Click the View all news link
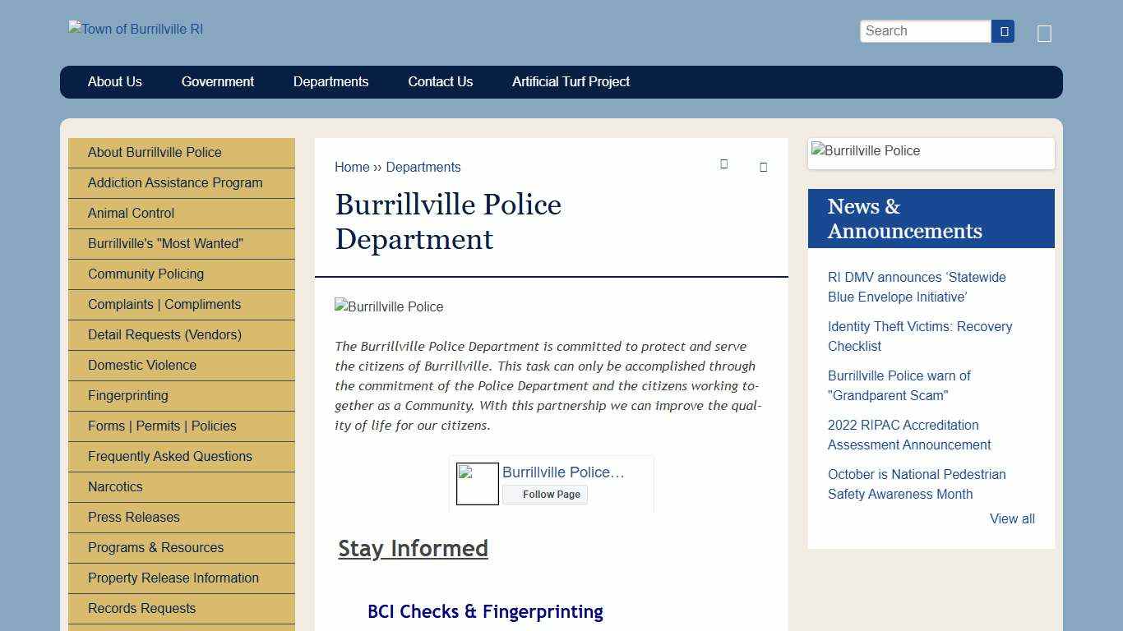The image size is (1123, 631). click(x=1012, y=518)
